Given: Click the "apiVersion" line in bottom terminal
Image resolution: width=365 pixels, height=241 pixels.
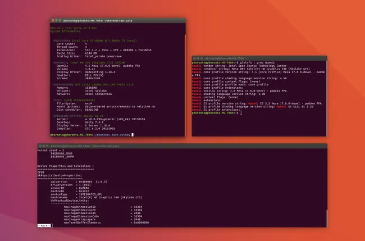Looking at the screenshot, I should [x=79, y=181].
